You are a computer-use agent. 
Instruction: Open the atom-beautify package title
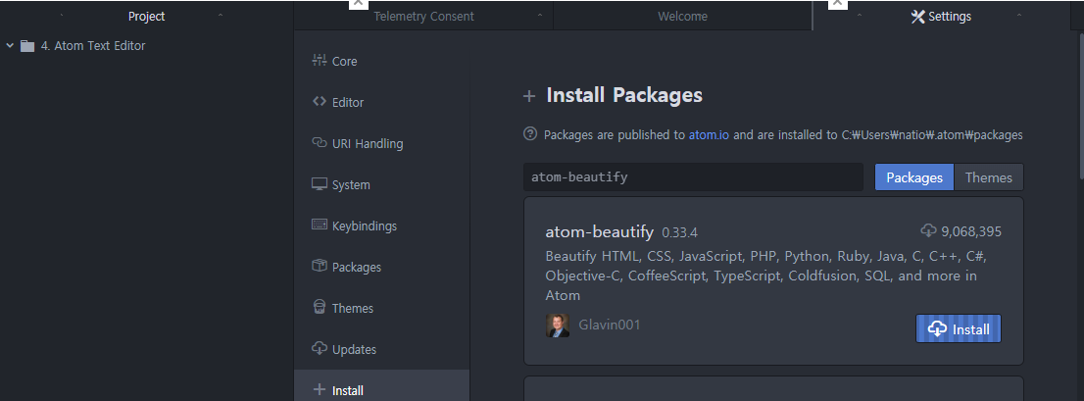(600, 231)
